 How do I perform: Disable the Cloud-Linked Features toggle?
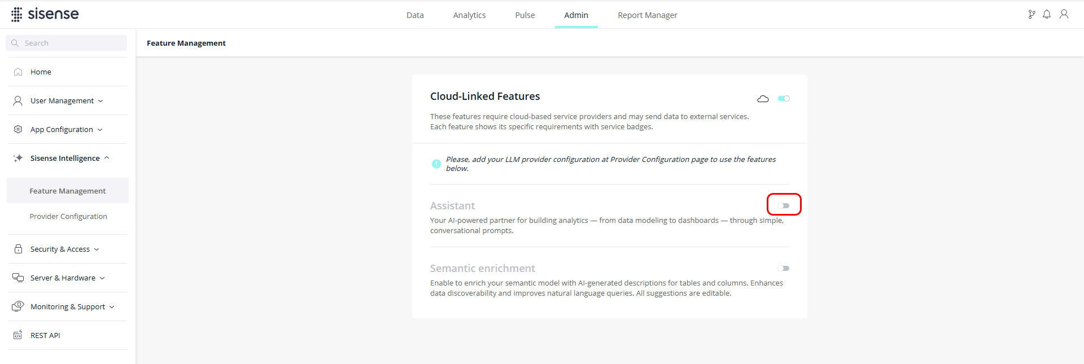784,99
